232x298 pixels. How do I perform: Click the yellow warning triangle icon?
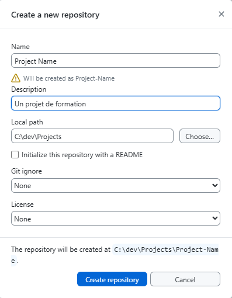click(16, 78)
